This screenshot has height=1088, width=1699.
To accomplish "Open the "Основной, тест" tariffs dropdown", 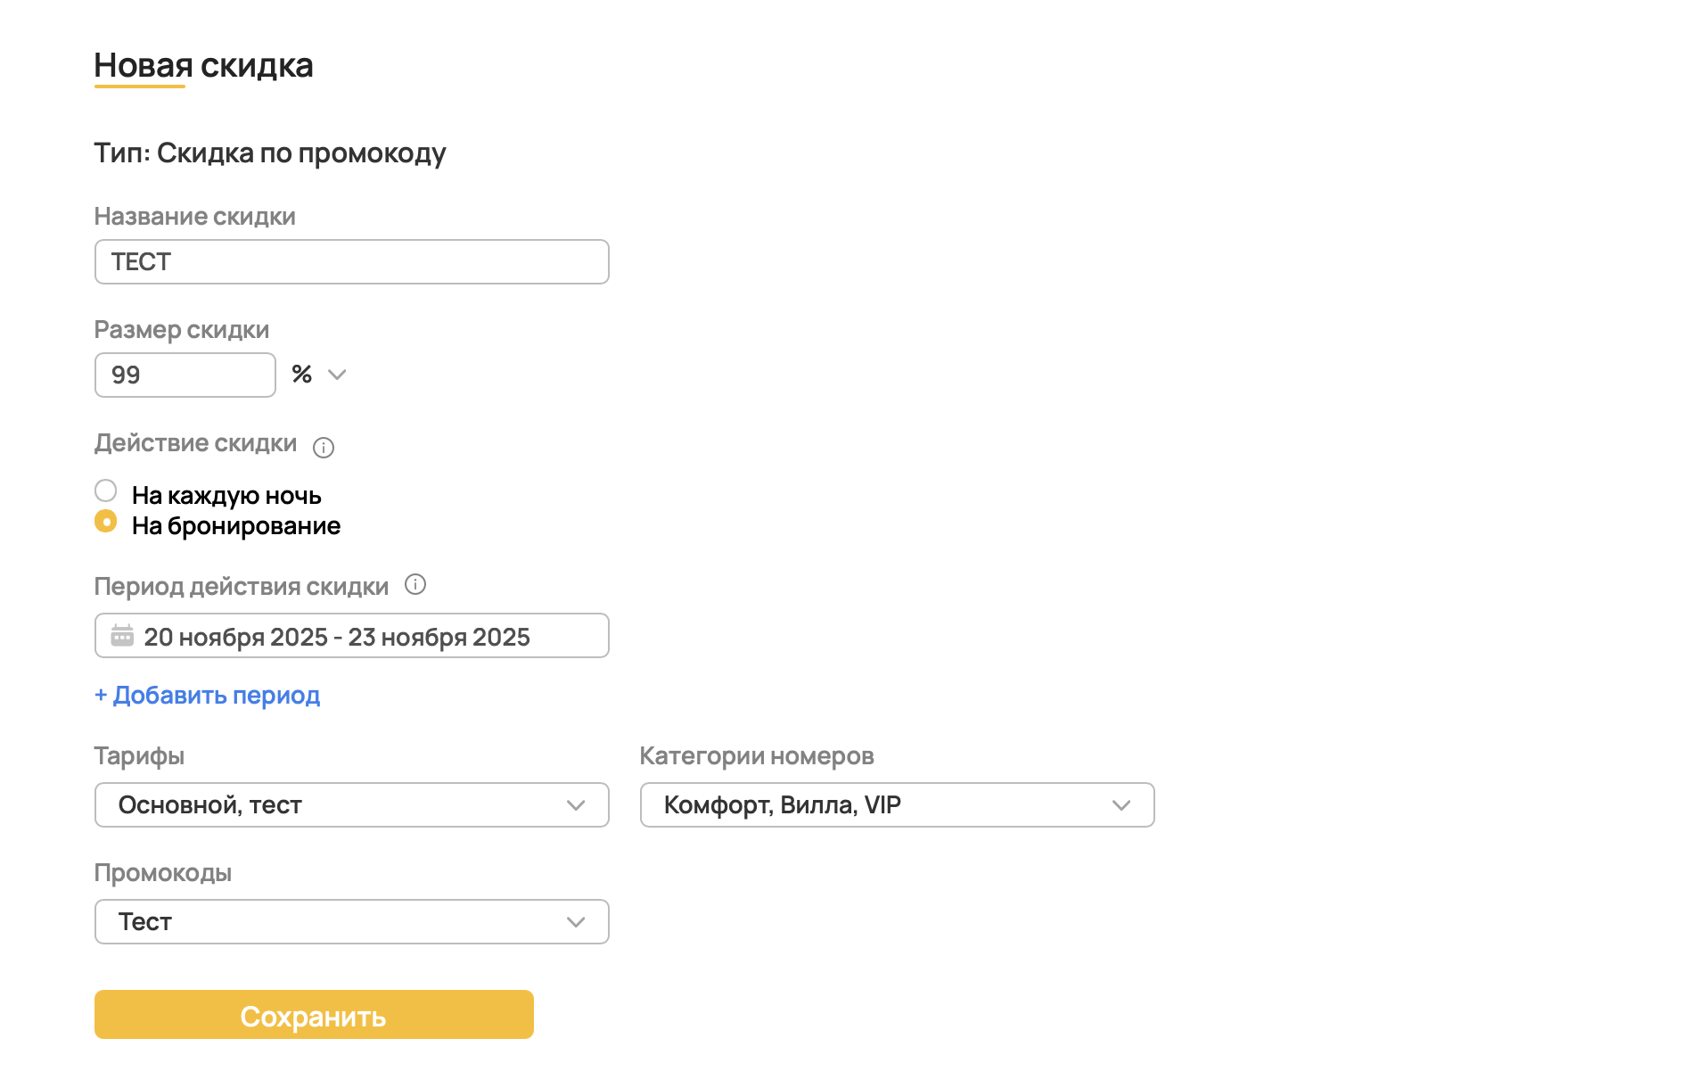I will click(x=339, y=805).
